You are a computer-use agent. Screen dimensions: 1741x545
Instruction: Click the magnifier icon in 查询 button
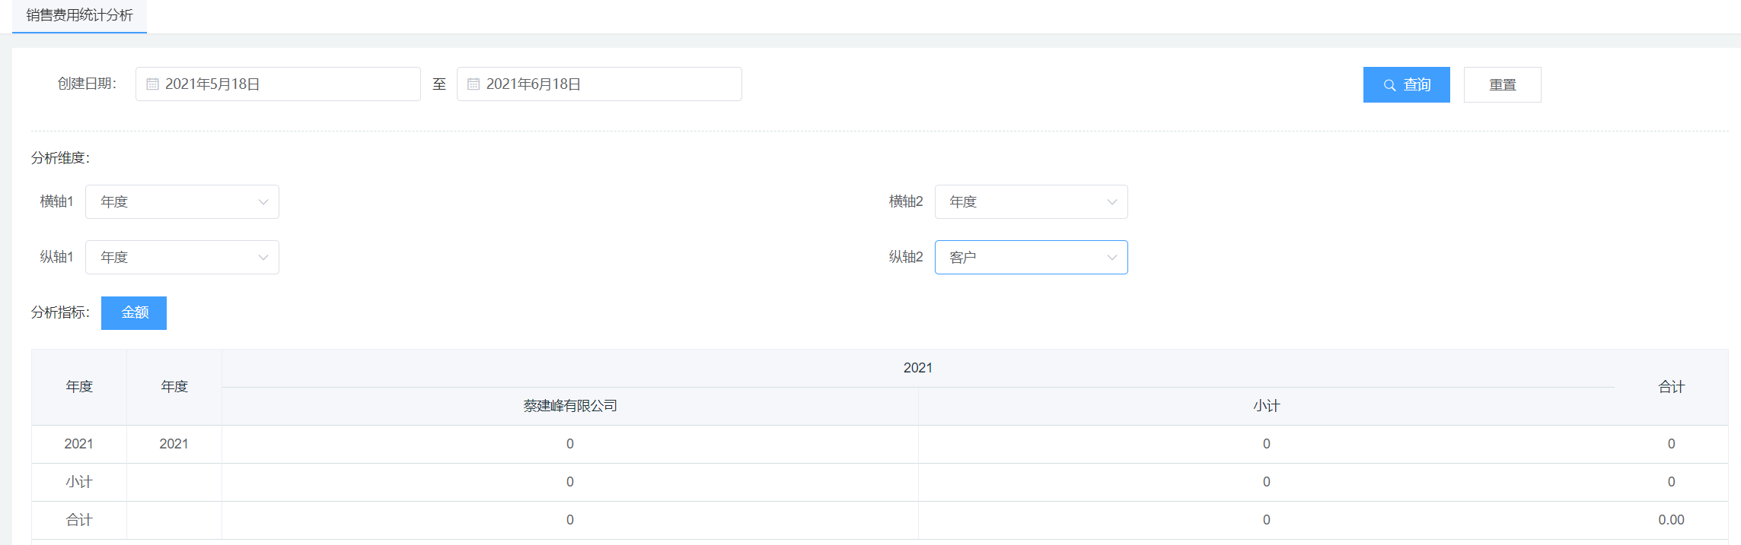1389,85
